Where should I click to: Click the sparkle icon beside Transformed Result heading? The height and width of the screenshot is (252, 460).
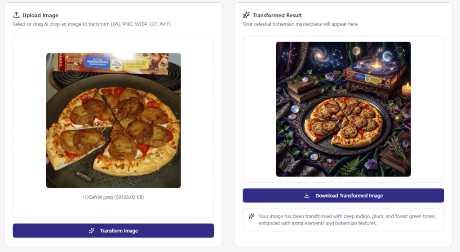tap(246, 15)
